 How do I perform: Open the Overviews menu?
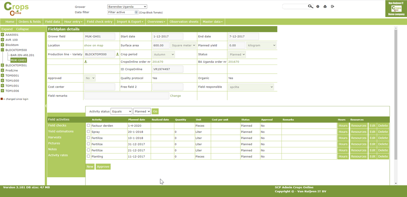point(156,22)
